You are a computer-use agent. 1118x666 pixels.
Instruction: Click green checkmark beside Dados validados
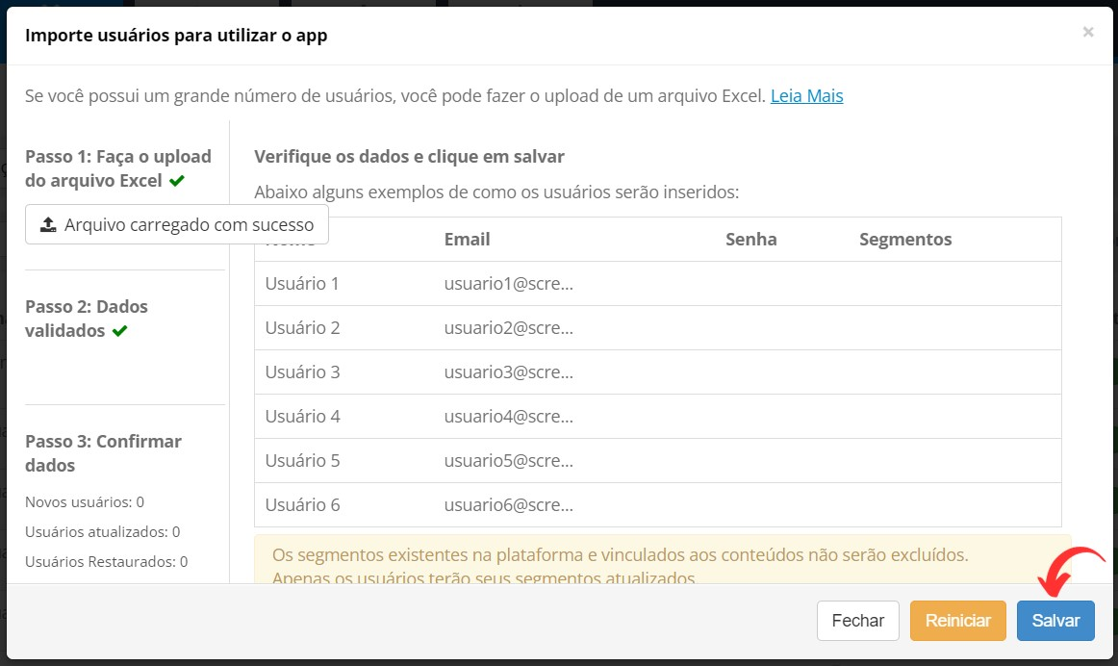pos(119,331)
